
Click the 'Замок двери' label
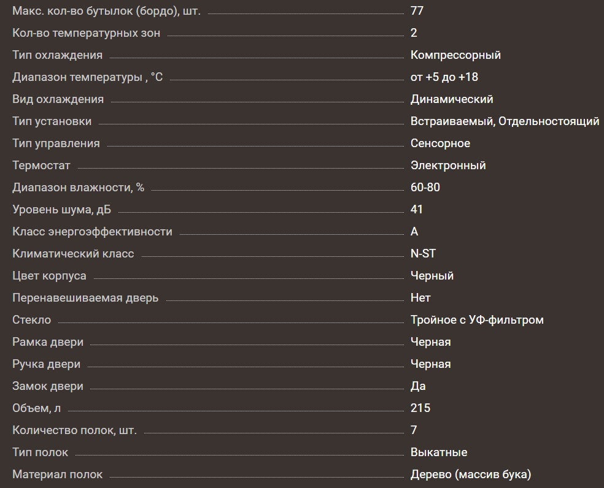[48, 386]
